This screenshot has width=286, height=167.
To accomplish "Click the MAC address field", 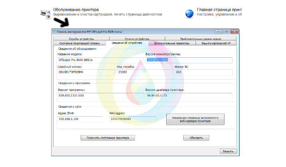I will point(133,119).
